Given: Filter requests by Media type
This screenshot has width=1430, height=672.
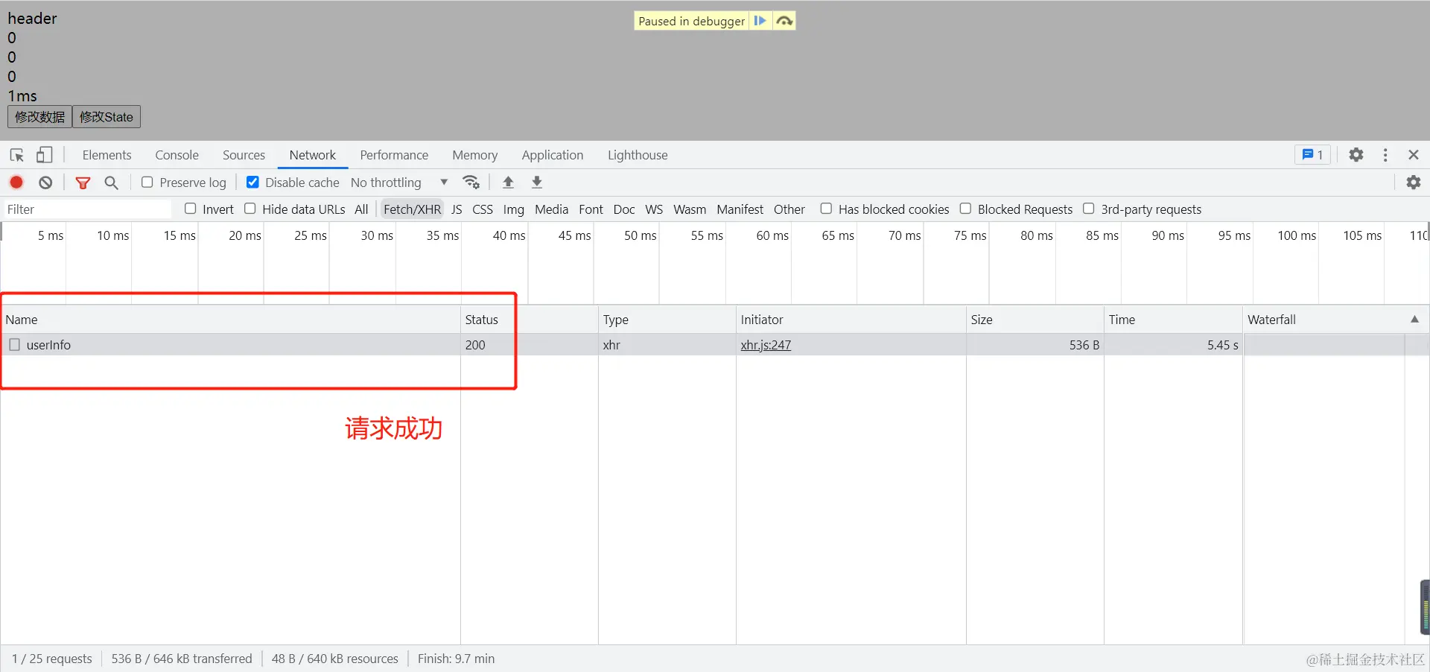Looking at the screenshot, I should point(551,209).
